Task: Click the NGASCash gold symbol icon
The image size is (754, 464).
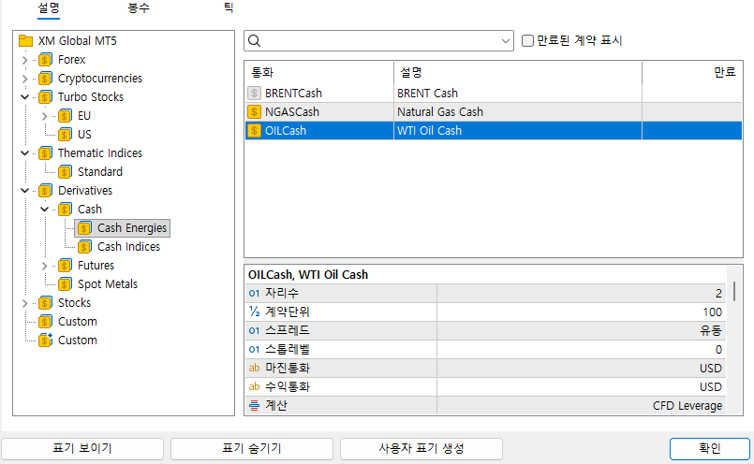Action: (x=254, y=112)
